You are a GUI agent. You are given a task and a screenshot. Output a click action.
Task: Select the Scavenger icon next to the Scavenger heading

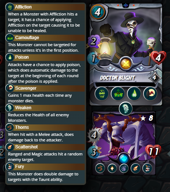point(10,88)
